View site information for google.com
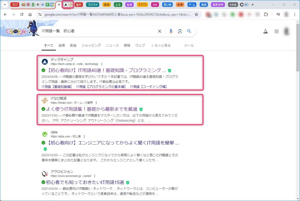 (40, 15)
